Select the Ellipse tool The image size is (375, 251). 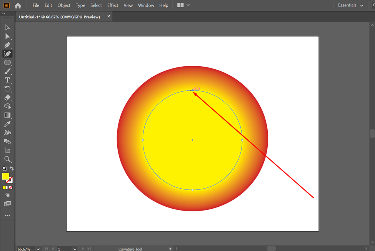point(7,62)
